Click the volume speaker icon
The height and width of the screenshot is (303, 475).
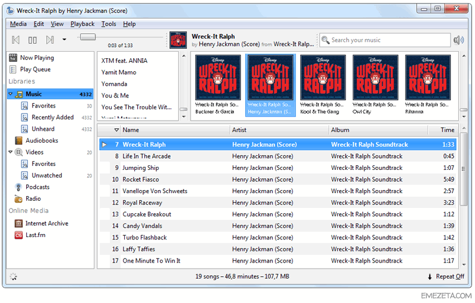pyautogui.click(x=458, y=40)
